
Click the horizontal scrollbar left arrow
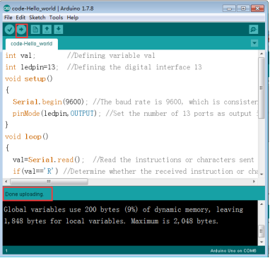[6, 182]
